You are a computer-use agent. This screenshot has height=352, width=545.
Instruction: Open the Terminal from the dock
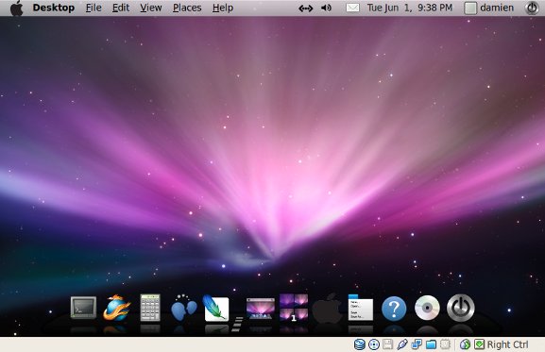coord(83,308)
